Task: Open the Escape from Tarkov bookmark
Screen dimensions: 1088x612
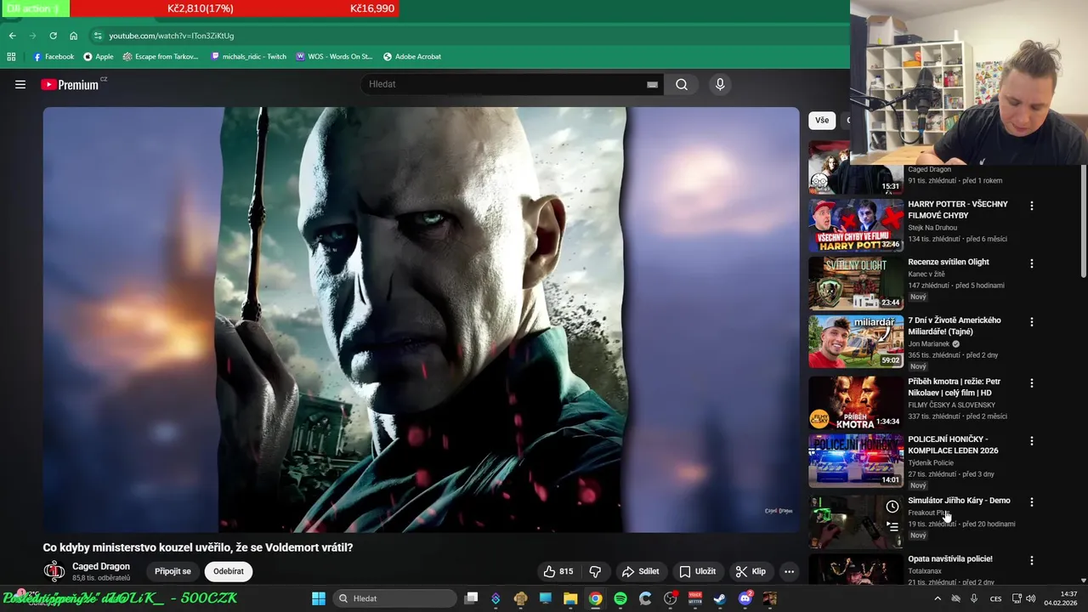Action: [160, 56]
